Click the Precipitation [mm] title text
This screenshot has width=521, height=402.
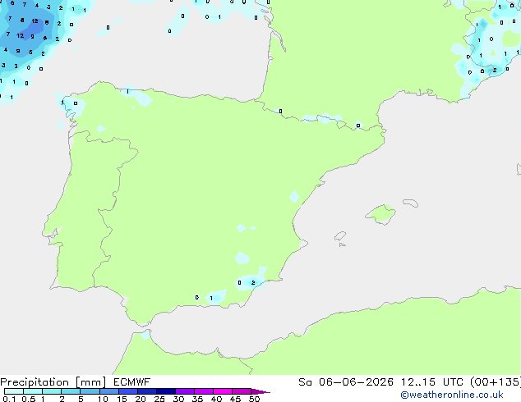tap(53, 382)
